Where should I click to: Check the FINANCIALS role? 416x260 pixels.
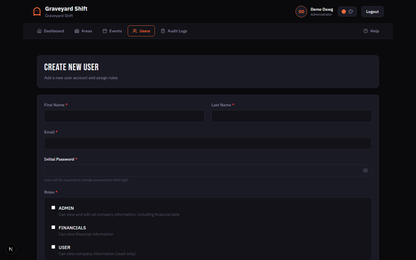[53, 227]
